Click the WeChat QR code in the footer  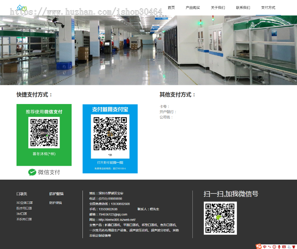pos(220,219)
